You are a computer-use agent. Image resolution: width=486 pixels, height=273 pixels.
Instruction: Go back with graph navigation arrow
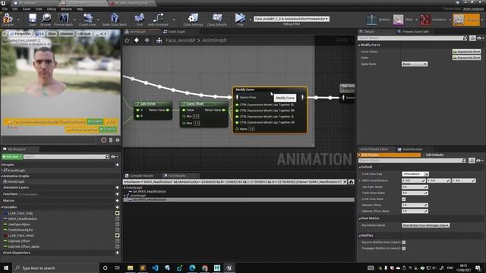[137, 40]
